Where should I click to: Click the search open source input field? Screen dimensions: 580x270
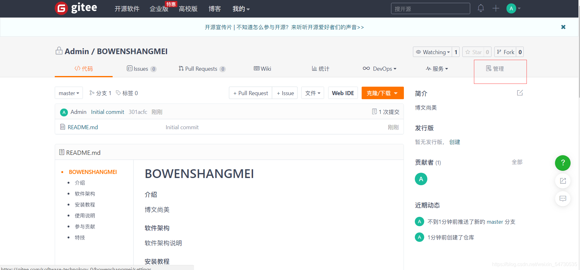point(430,8)
